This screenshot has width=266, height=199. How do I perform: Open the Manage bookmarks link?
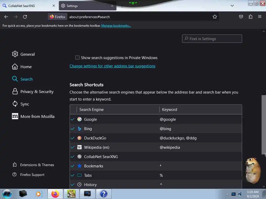[116, 26]
